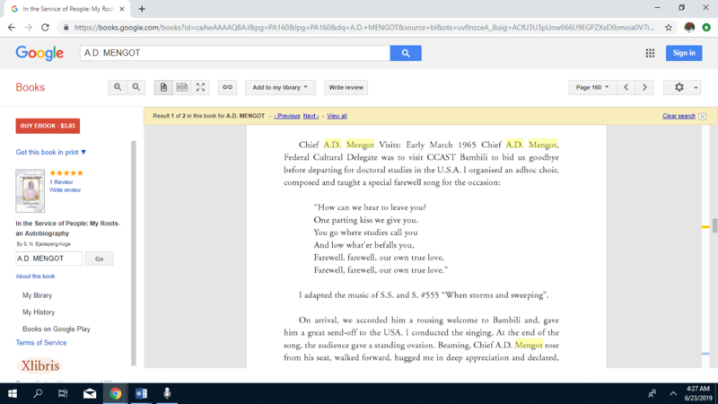Open the Mail app from taskbar
This screenshot has width=718, height=404.
90,393
